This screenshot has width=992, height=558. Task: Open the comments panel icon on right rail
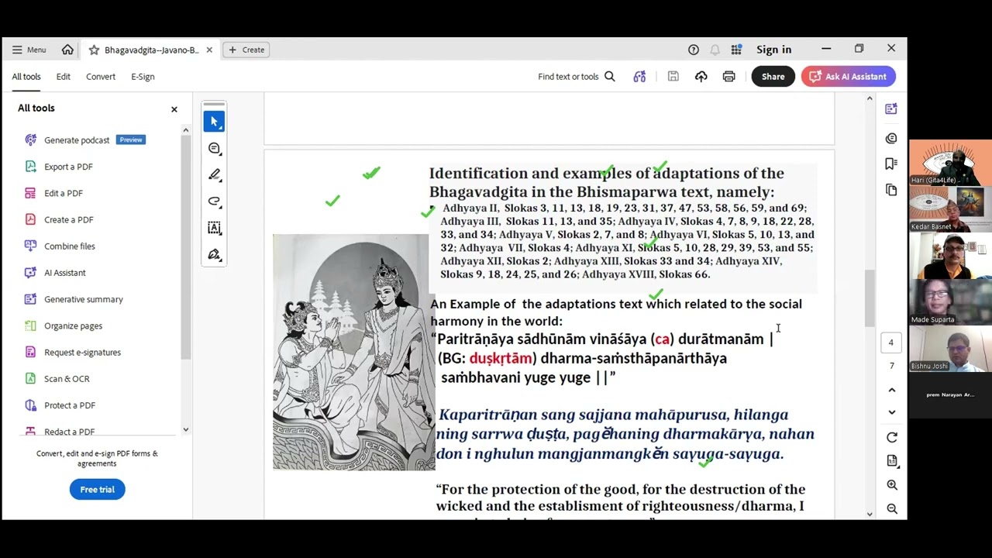pyautogui.click(x=891, y=138)
